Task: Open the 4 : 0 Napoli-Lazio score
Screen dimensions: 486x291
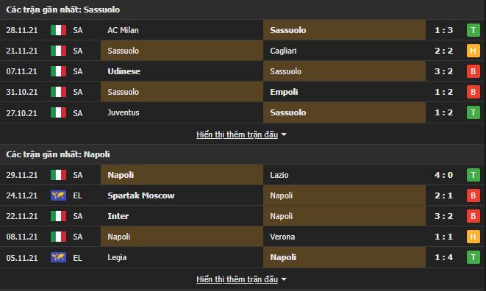Action: pyautogui.click(x=443, y=175)
